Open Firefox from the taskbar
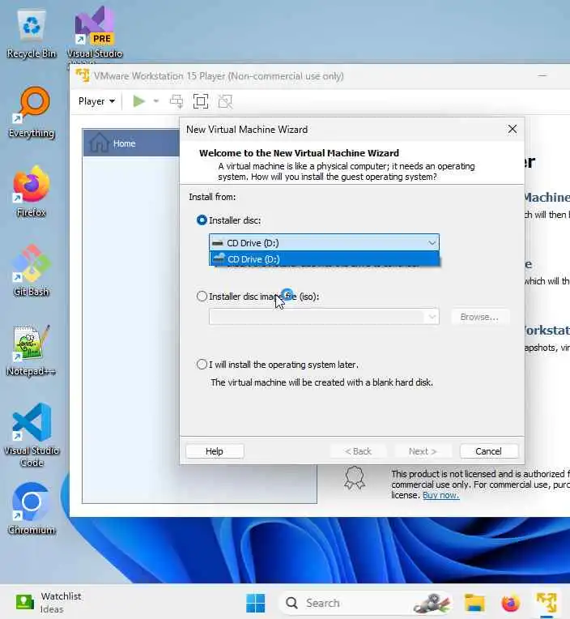This screenshot has width=570, height=619. coord(510,604)
